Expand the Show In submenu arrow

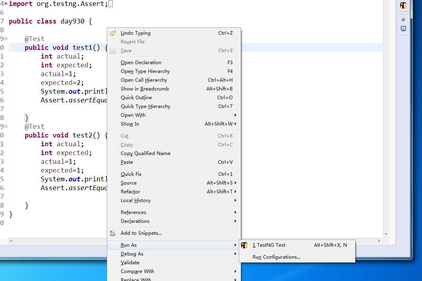(235, 124)
